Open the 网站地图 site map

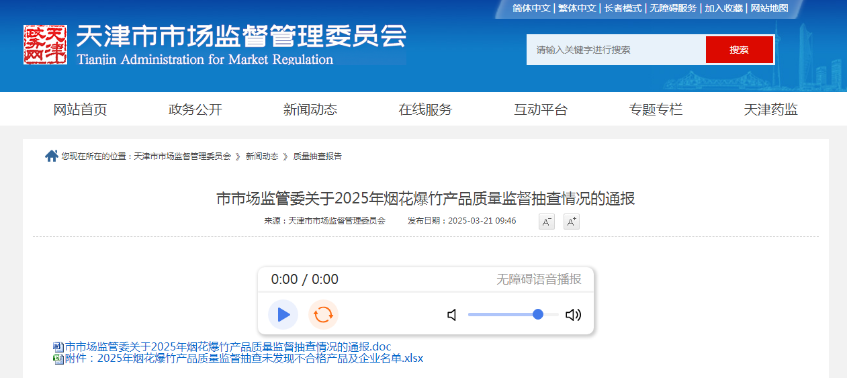point(769,8)
